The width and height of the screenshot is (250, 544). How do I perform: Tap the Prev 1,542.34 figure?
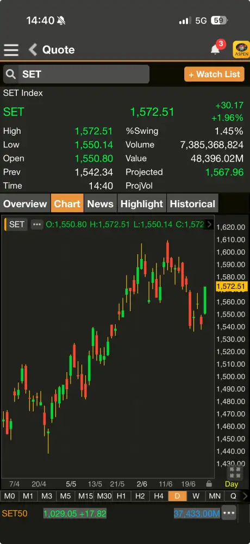click(x=94, y=172)
